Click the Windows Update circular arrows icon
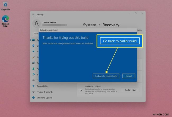Image resolution: width=172 pixels, height=117 pixels. [33, 97]
